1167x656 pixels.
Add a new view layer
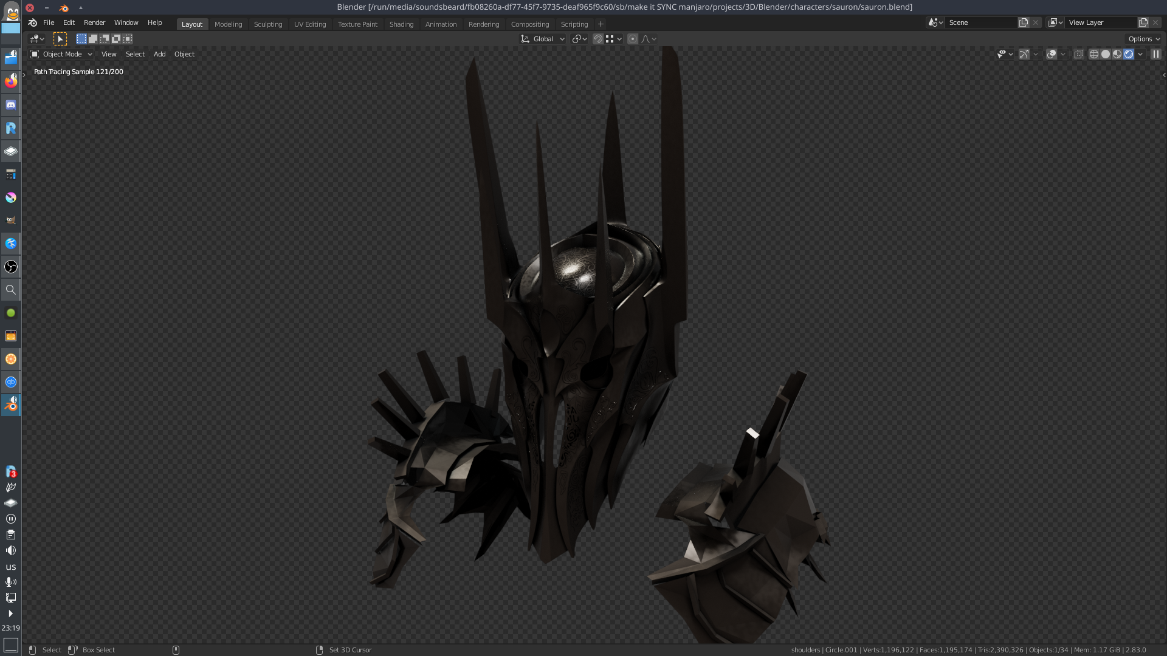(1143, 22)
